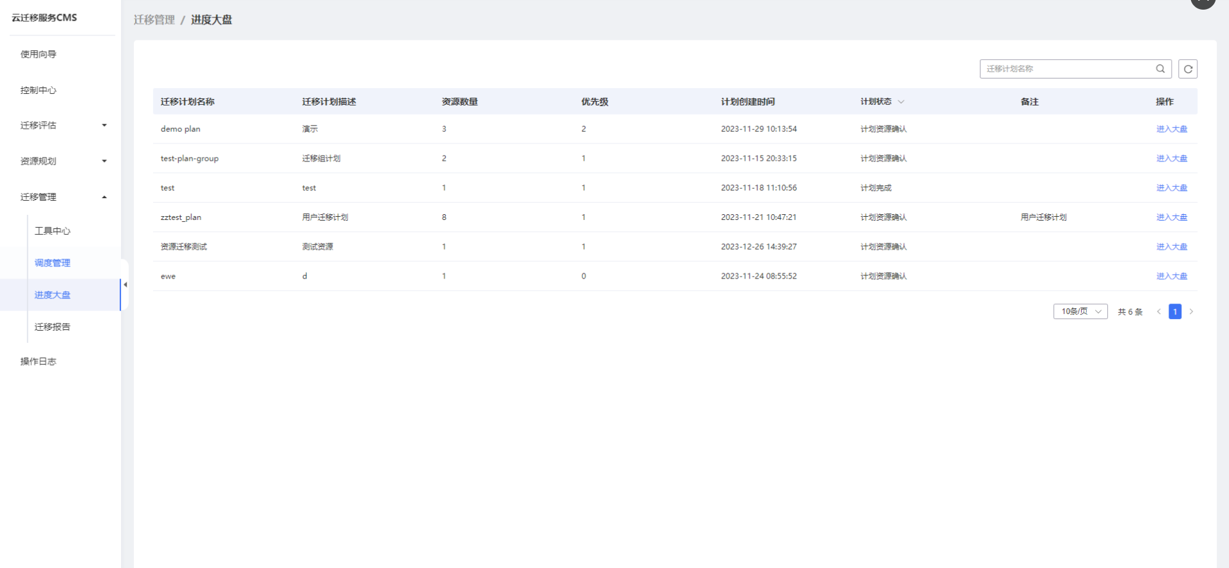
Task: Click the 进度大盘 breadcrumb text
Action: pyautogui.click(x=212, y=20)
